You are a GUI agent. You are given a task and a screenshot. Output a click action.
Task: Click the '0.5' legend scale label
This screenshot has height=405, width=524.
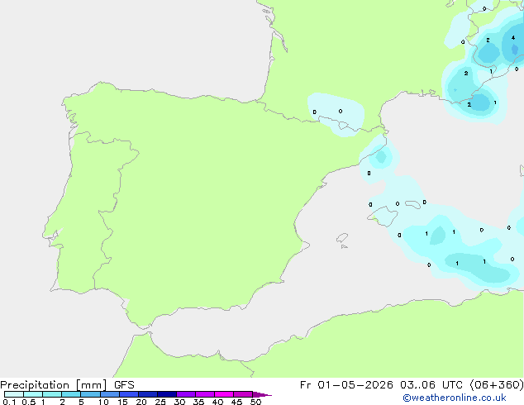[29, 402]
